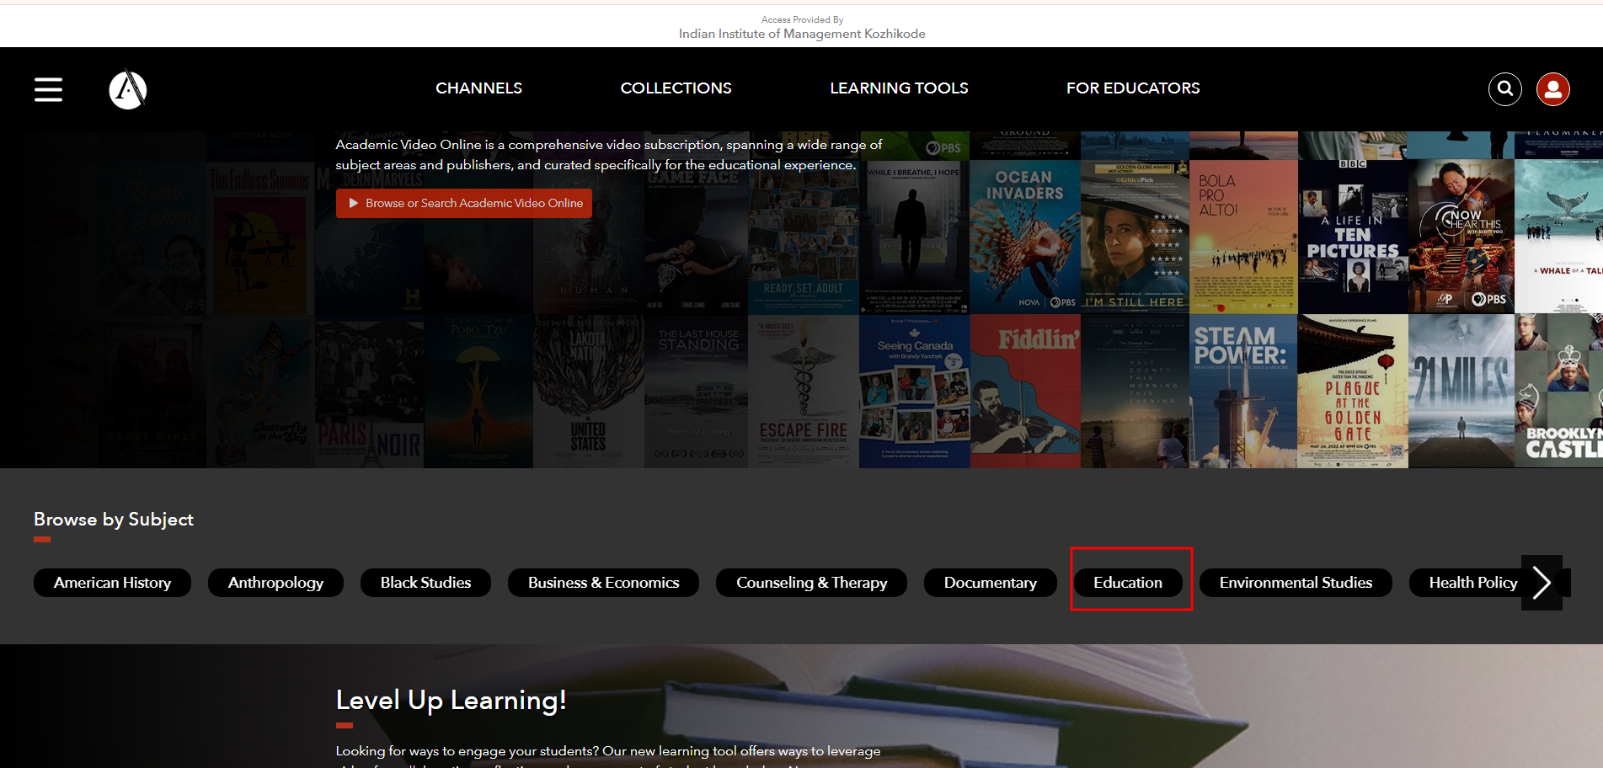Open the Counseling & Therapy subject

click(811, 583)
